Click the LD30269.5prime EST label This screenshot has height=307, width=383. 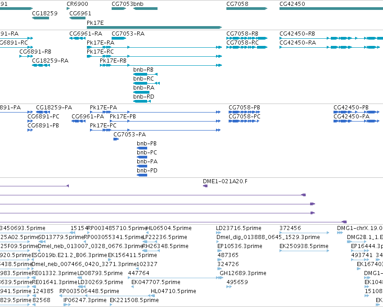100,282
